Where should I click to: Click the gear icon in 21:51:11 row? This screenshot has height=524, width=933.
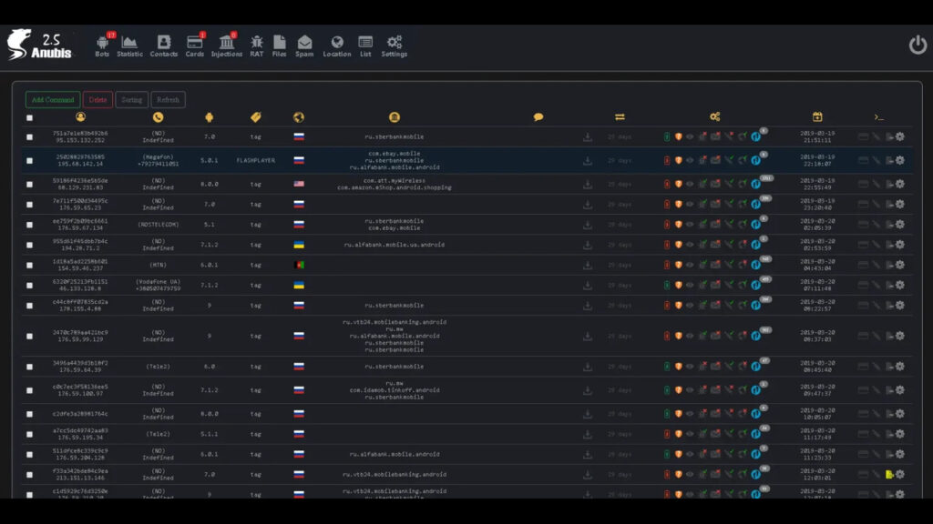(x=900, y=136)
